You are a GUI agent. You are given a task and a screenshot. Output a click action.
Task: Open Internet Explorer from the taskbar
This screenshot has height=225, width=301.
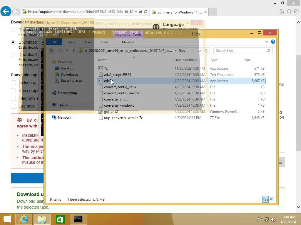point(24,219)
